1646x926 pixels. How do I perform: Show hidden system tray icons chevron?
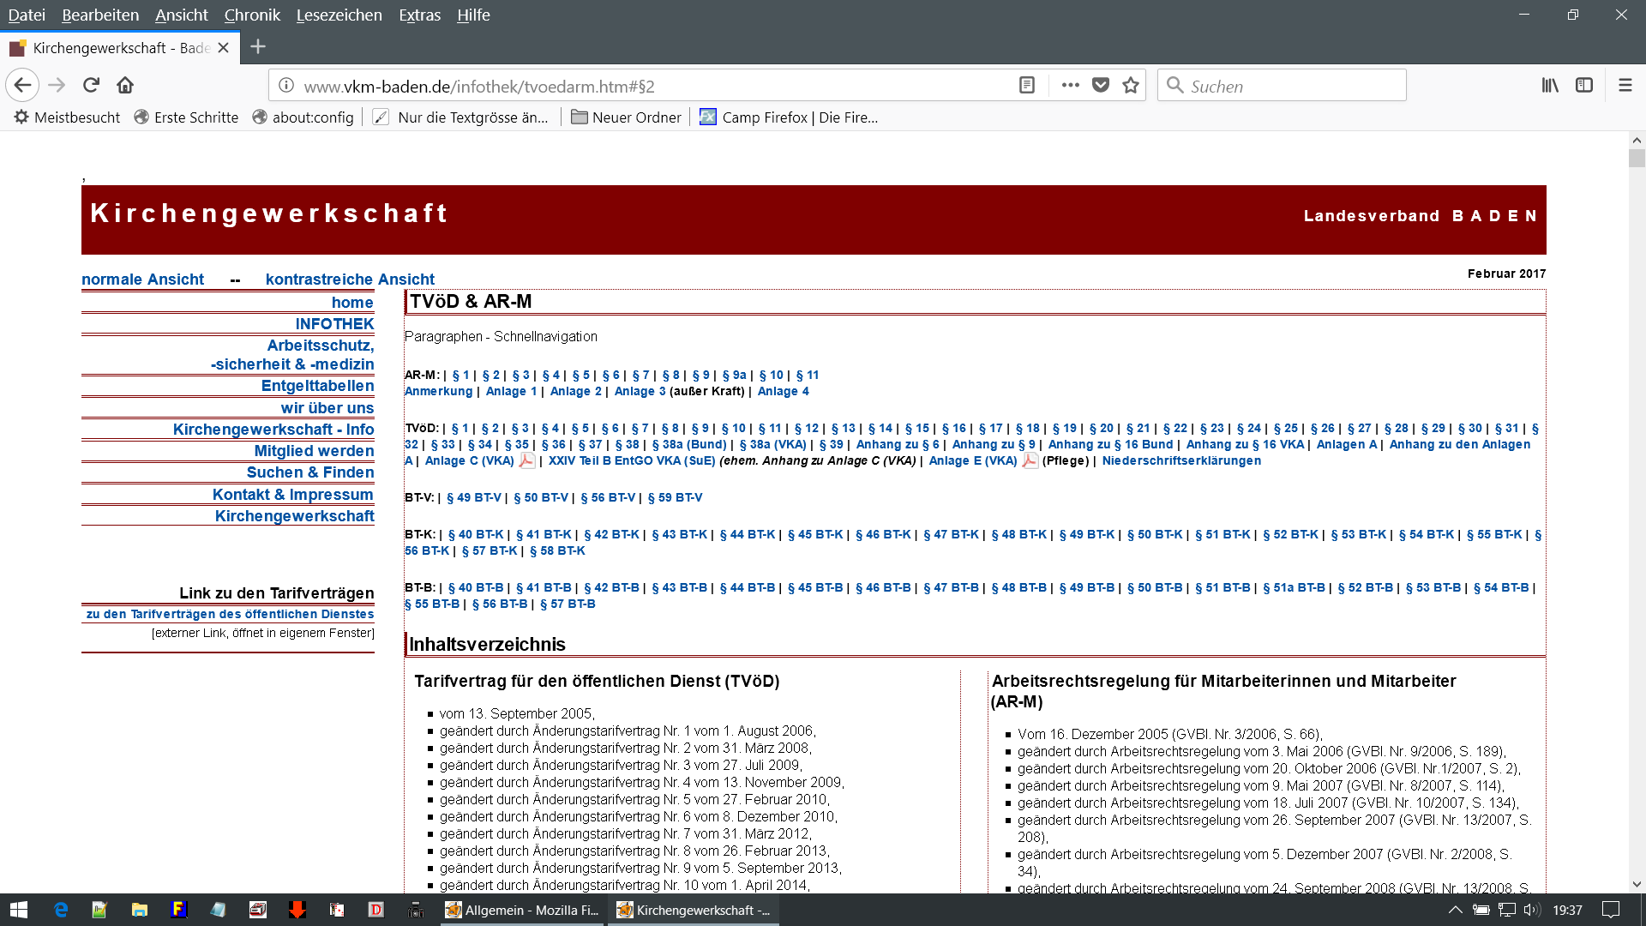tap(1455, 910)
